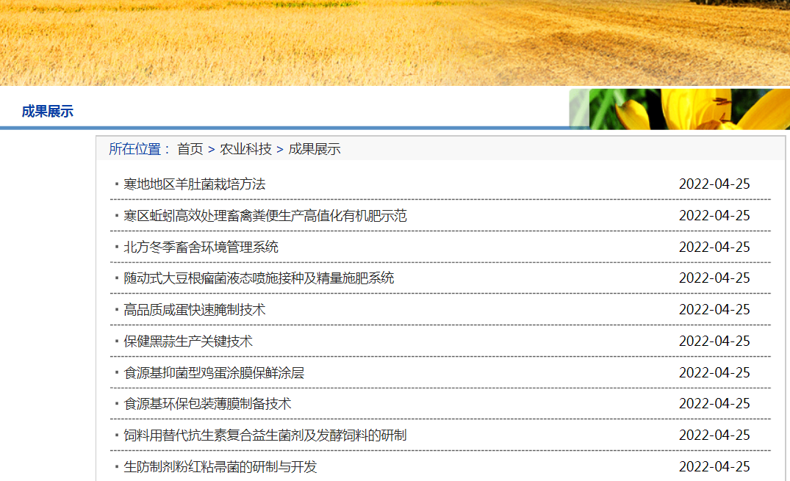Open article 生防制剂粉红粘帚菌的研制与开发
The image size is (790, 481).
(x=220, y=467)
